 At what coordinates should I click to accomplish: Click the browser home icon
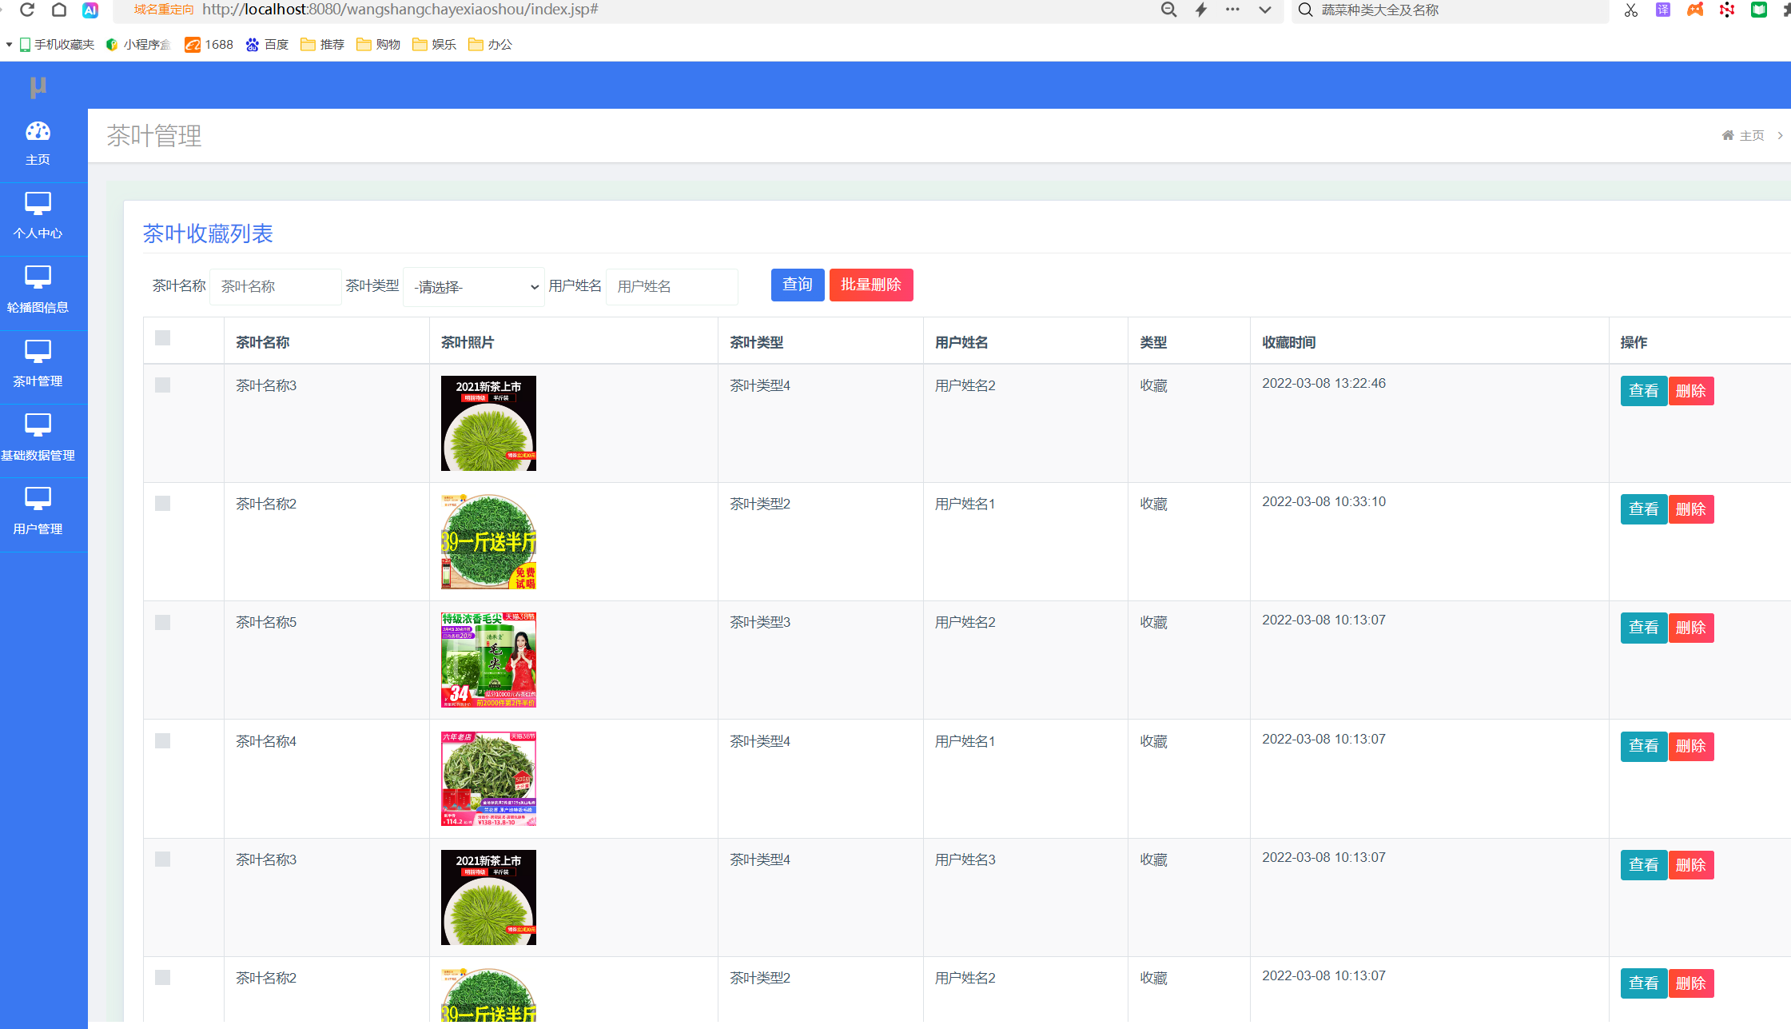pos(59,10)
